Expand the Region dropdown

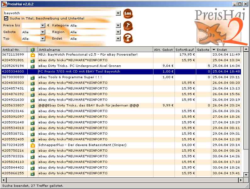pos(118,32)
